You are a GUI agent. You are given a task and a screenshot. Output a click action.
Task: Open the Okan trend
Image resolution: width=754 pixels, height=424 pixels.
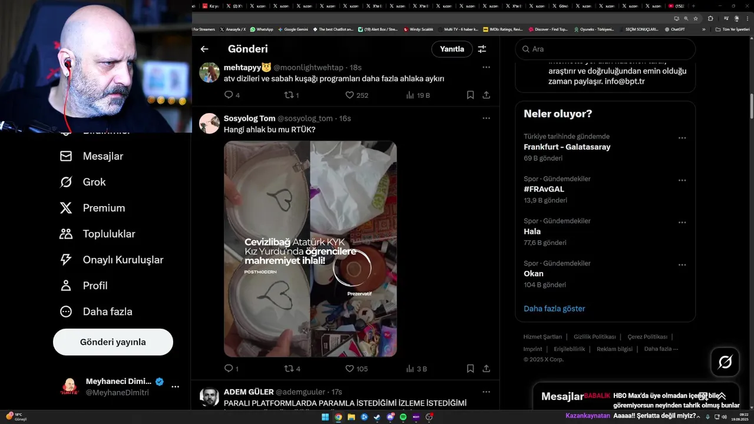(534, 274)
